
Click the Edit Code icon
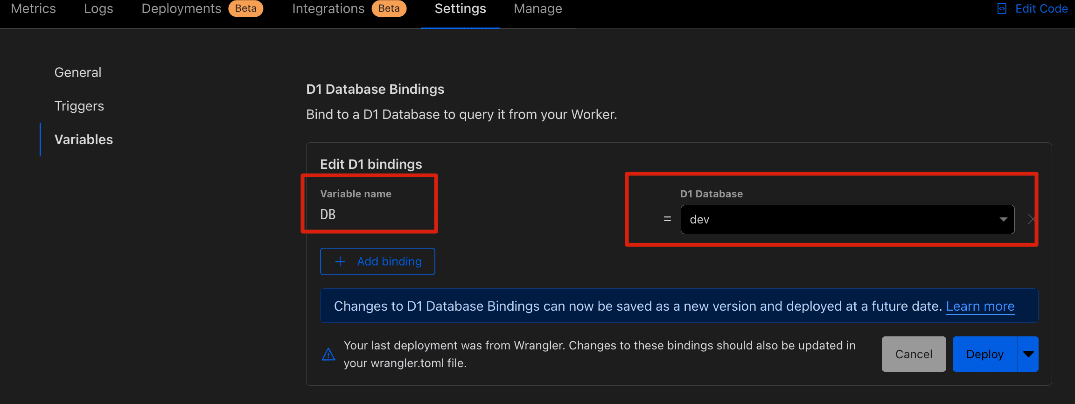[x=1002, y=9]
